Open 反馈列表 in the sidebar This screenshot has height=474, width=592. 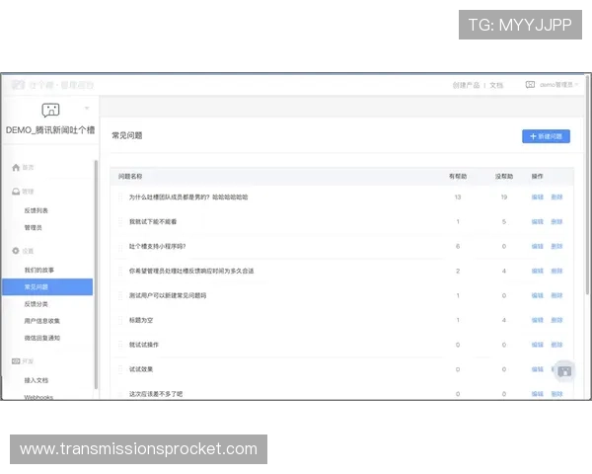(x=37, y=210)
